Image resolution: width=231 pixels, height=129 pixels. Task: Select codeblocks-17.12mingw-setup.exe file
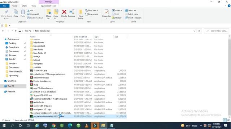click(49, 74)
